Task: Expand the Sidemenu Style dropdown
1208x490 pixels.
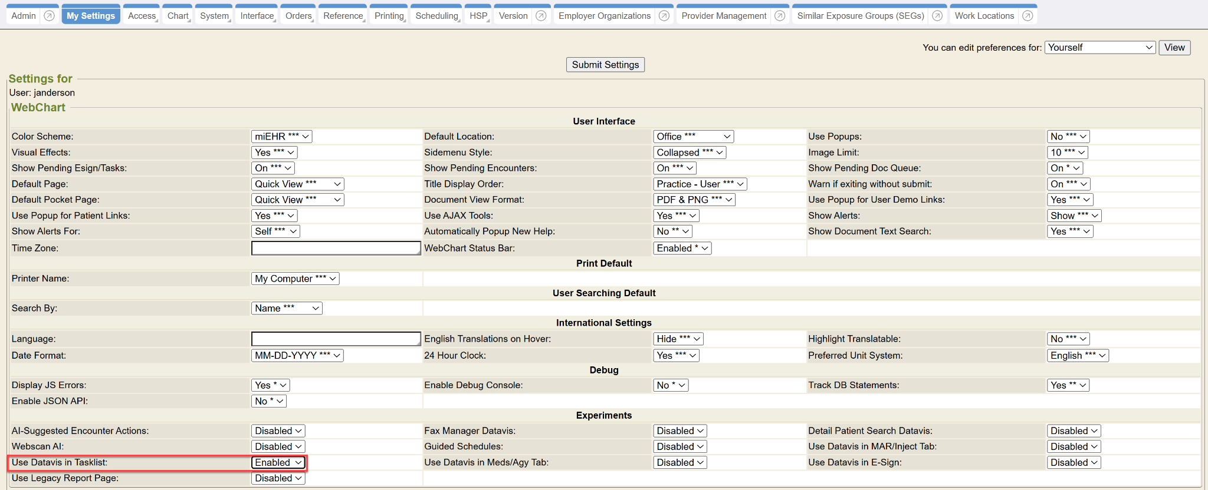Action: coord(690,153)
